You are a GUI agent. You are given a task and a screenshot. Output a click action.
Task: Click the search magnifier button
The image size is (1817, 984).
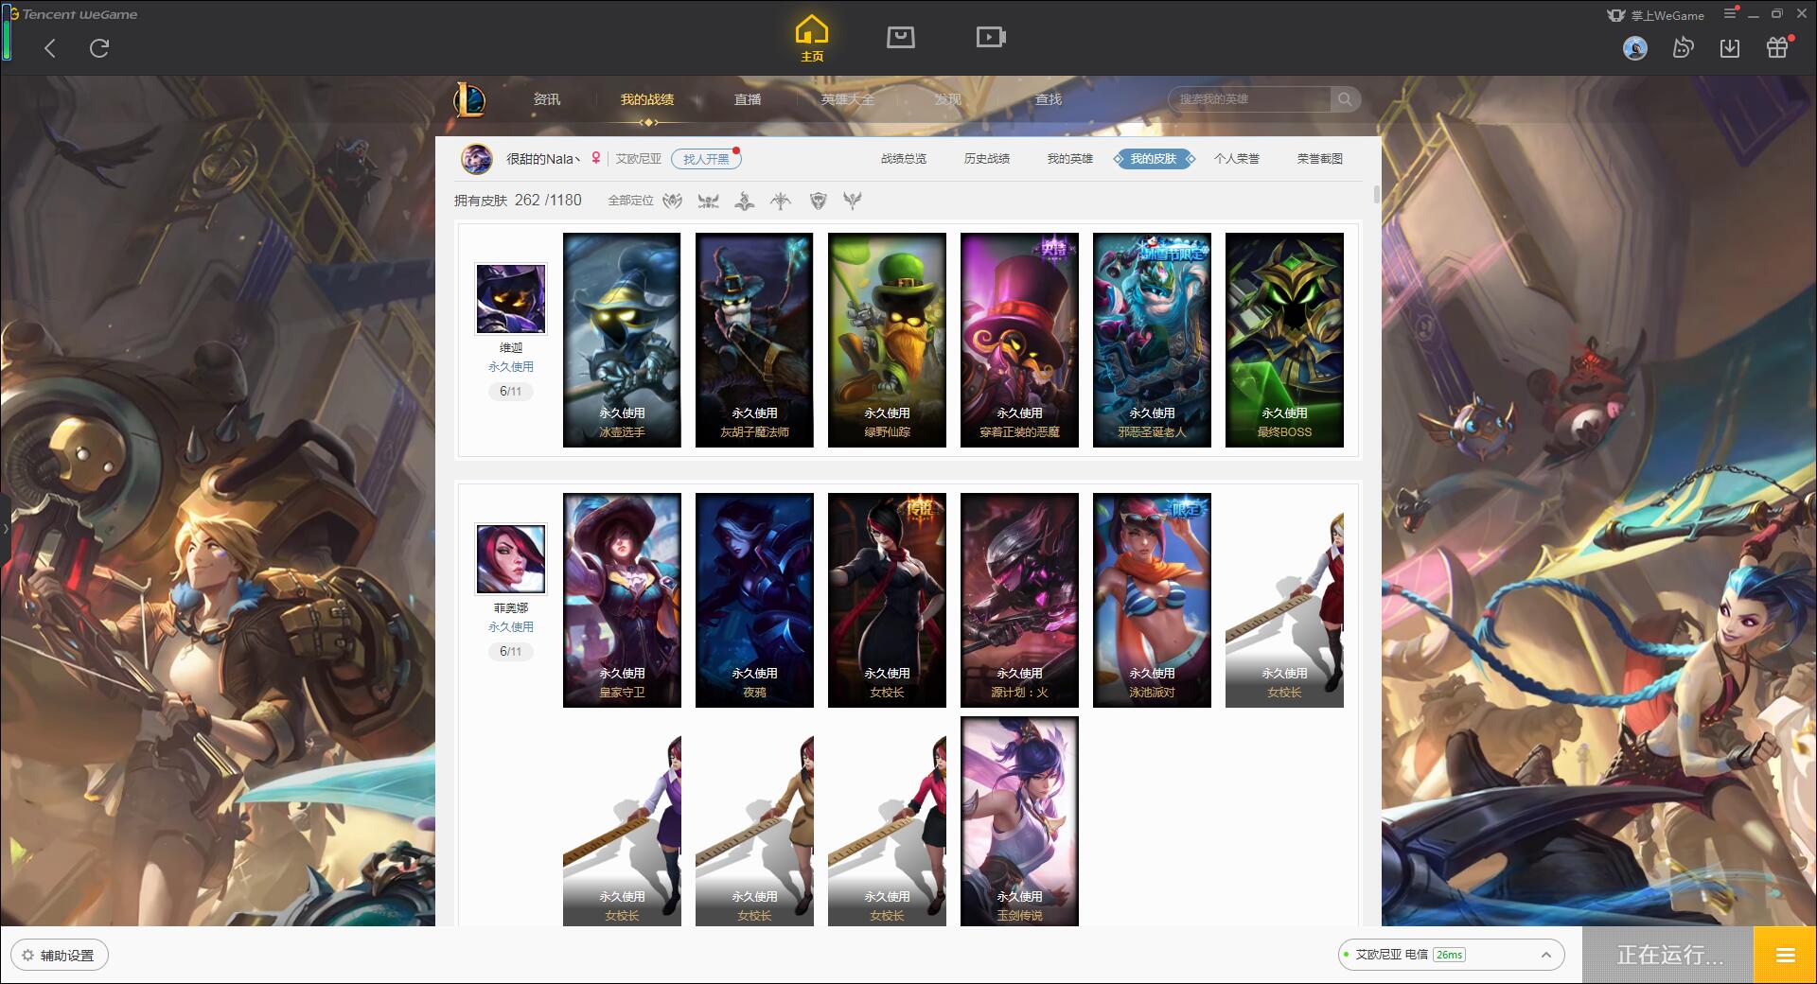[x=1345, y=99]
